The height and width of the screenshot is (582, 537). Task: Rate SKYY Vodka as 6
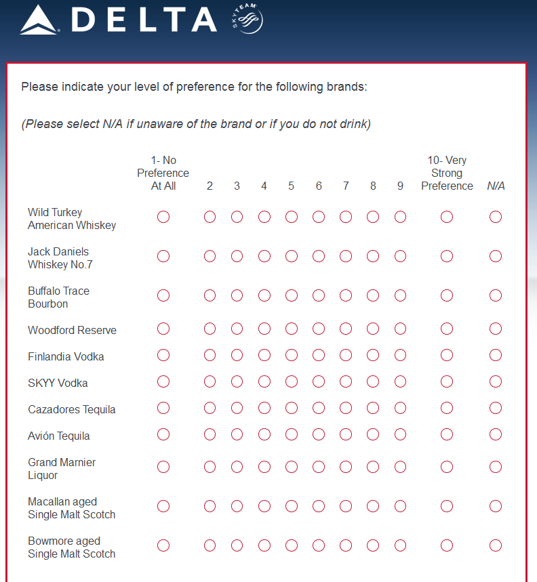click(x=319, y=381)
